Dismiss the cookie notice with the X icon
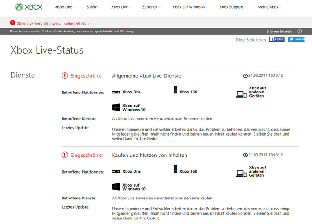Image resolution: width=312 pixels, height=224 pixels. click(299, 31)
